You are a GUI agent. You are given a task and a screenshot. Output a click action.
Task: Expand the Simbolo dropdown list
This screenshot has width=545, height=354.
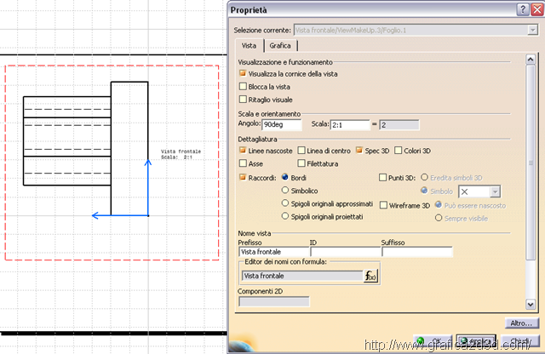[x=496, y=192]
